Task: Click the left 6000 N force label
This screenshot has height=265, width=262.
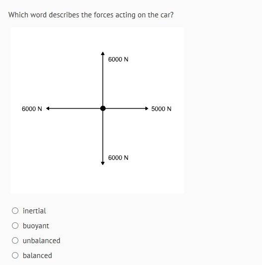Action: click(32, 109)
